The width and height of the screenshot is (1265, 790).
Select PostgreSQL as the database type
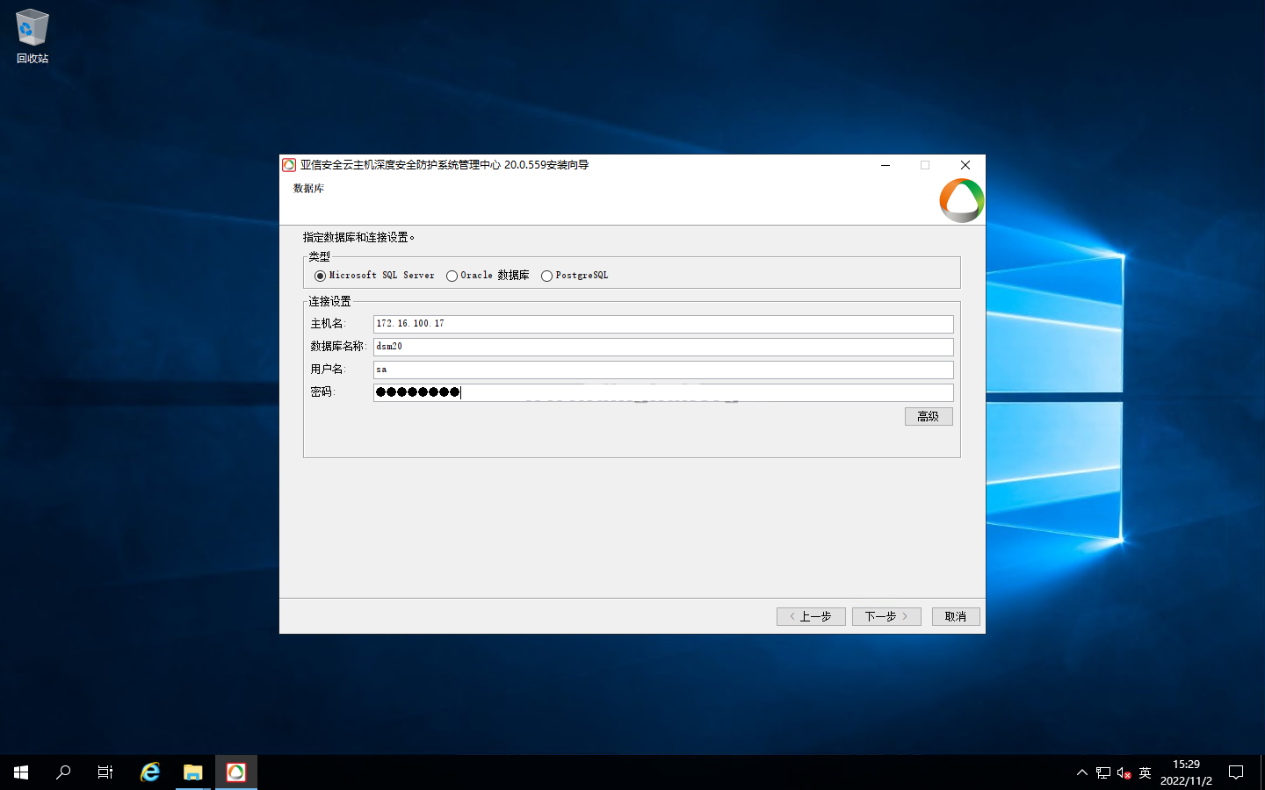click(x=546, y=276)
